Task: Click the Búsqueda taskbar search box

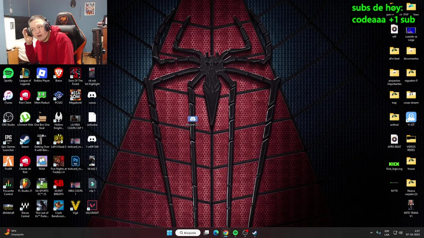Action: [188, 233]
